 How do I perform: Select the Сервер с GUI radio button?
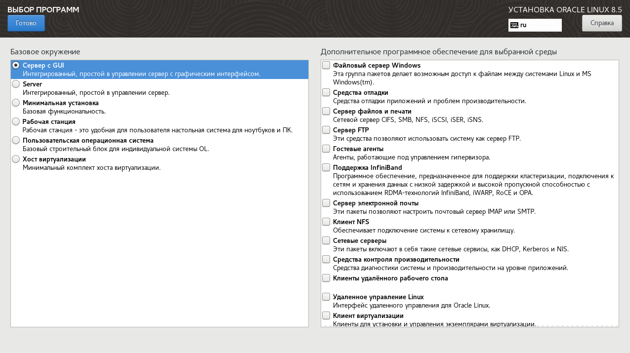click(16, 65)
